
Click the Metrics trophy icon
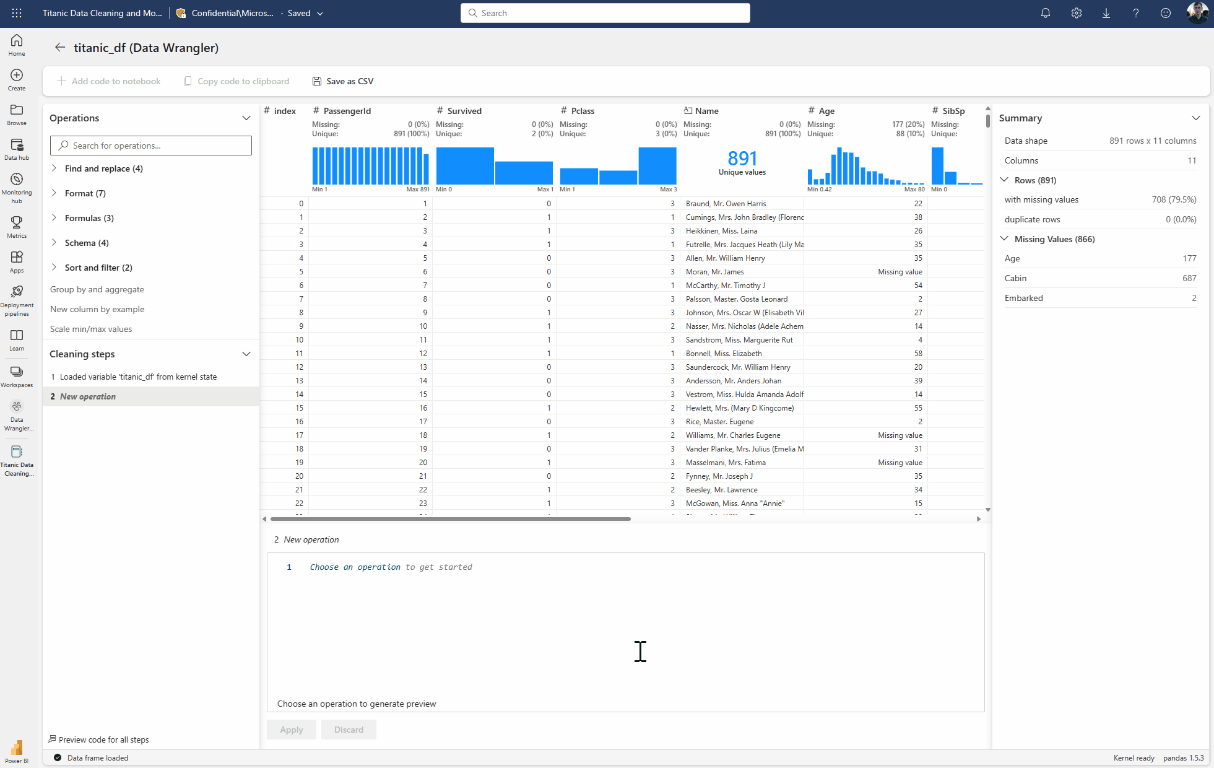17,226
